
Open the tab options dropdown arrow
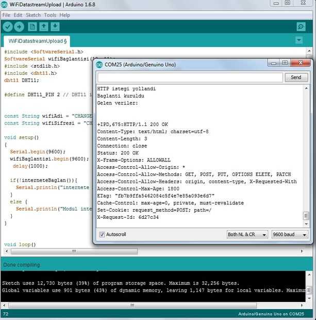(x=299, y=40)
